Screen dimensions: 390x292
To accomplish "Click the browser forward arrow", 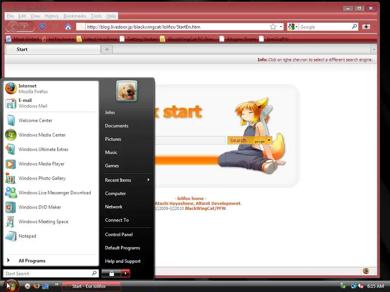I will click(x=24, y=26).
